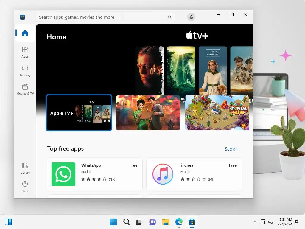Click the Top free apps heading

click(x=65, y=149)
